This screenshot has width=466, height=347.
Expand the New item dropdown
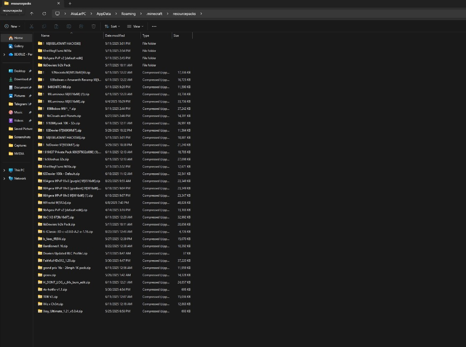pyautogui.click(x=13, y=26)
